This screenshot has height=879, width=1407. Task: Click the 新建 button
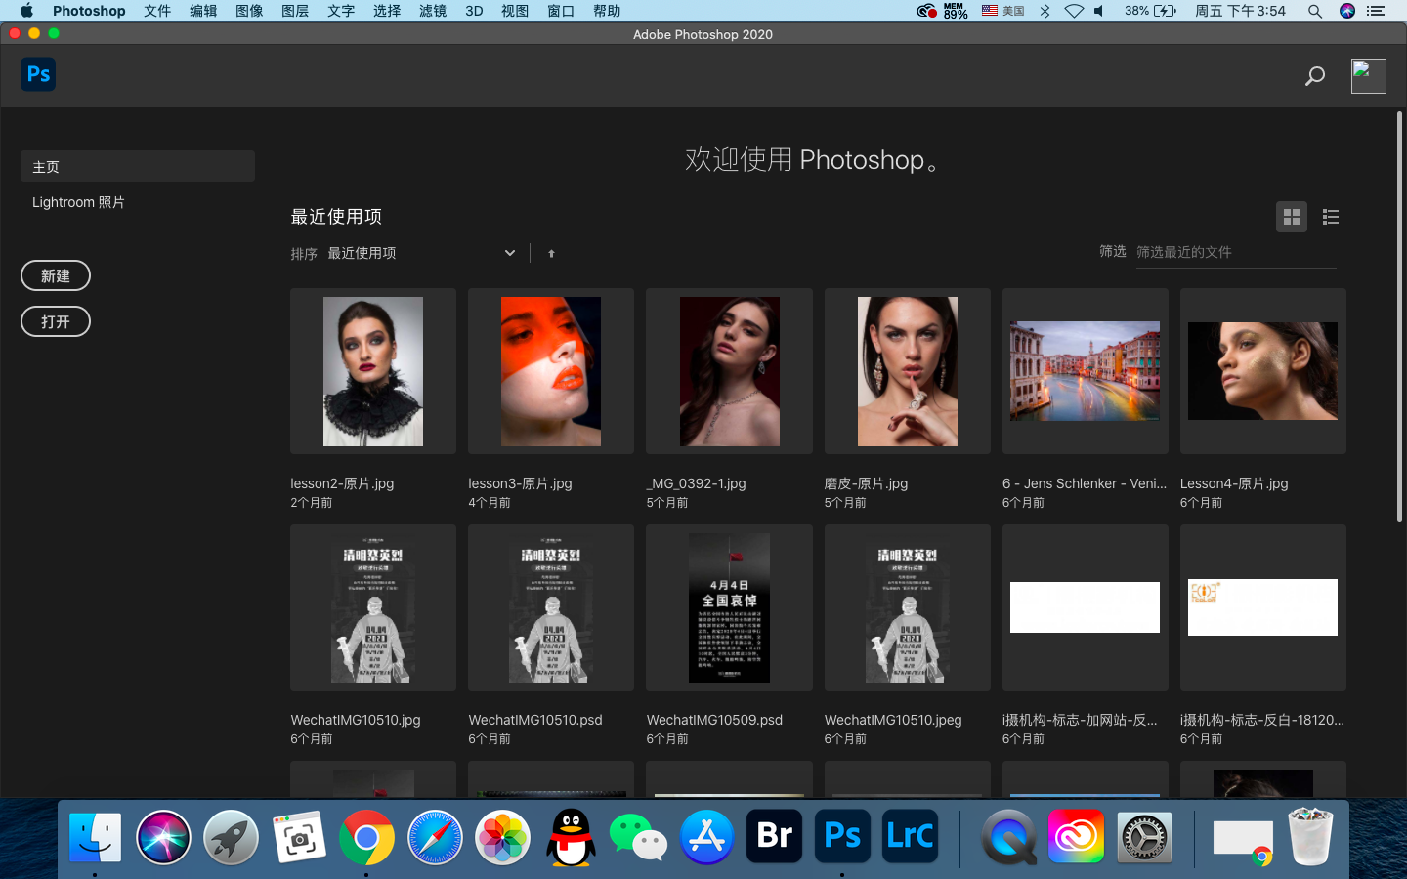tap(56, 275)
